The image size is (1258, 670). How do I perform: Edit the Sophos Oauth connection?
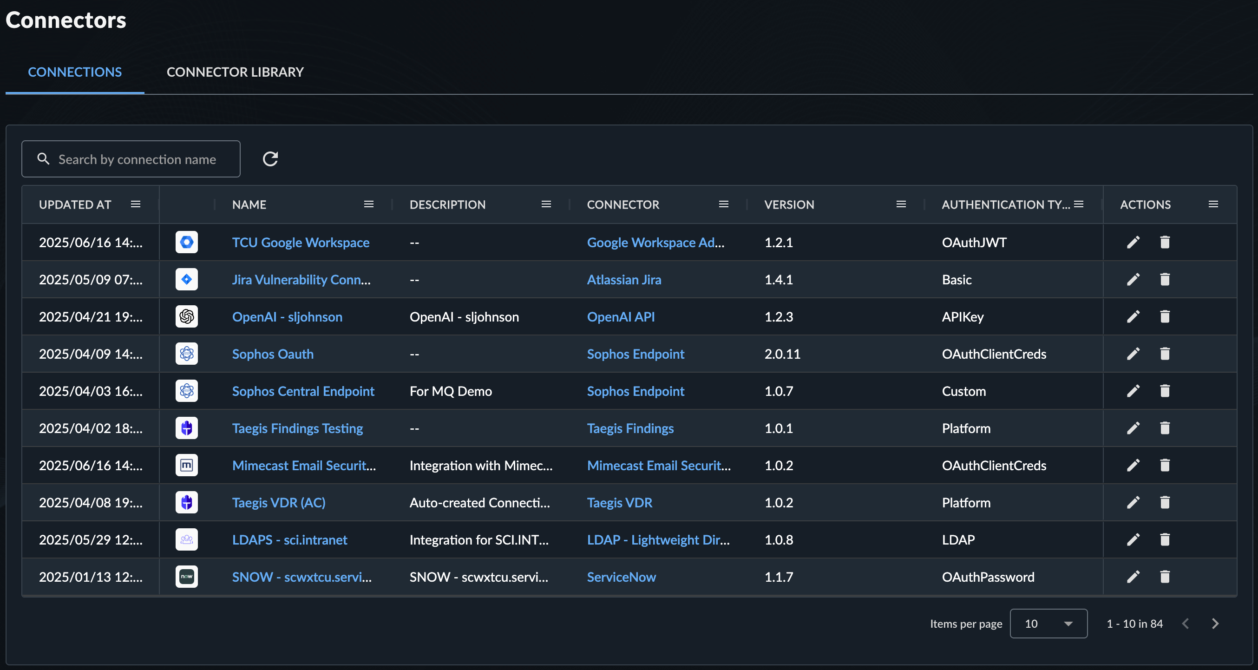pos(1133,354)
